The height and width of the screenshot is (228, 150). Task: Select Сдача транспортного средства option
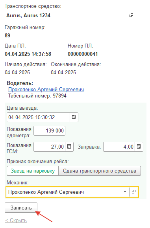[x=100, y=171]
